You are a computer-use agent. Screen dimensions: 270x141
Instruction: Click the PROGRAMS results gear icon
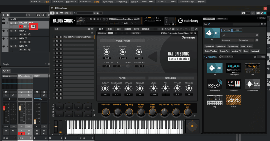pyautogui.click(x=255, y=57)
